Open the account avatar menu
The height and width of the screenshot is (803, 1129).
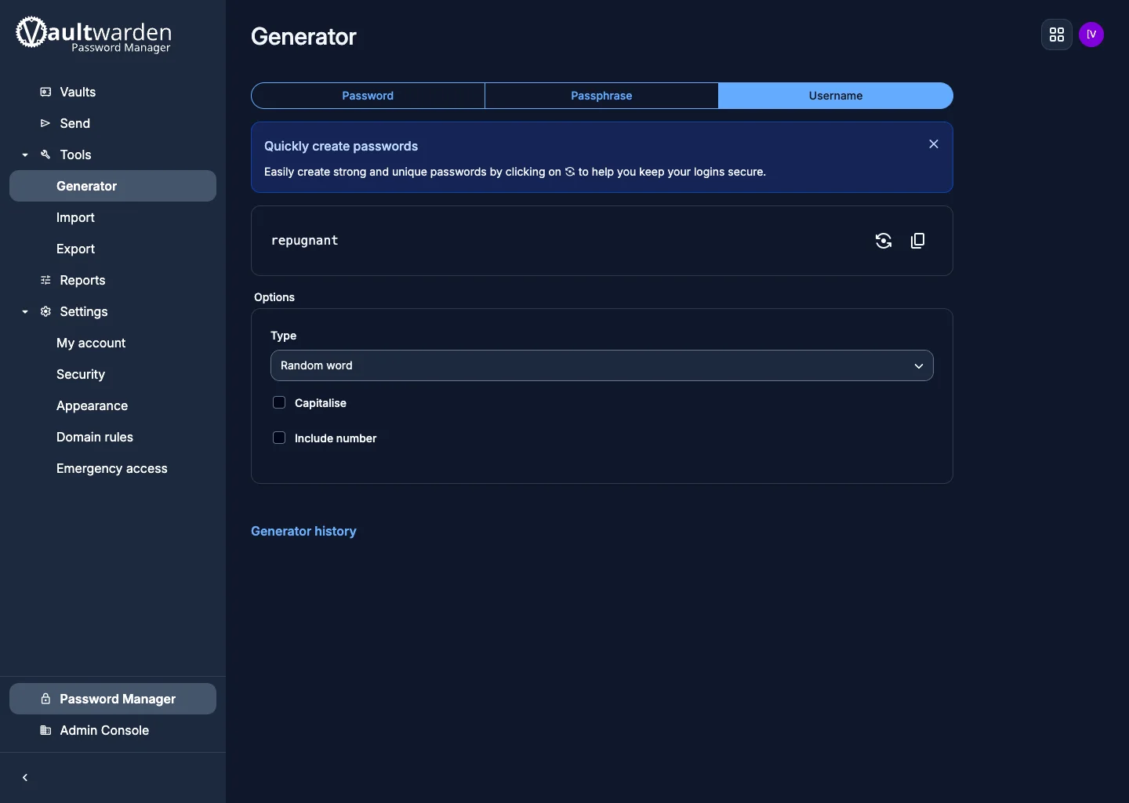coord(1091,35)
